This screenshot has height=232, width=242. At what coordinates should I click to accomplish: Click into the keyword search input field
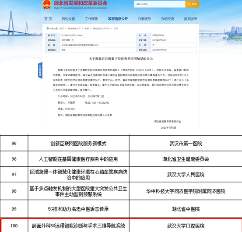(x=160, y=4)
